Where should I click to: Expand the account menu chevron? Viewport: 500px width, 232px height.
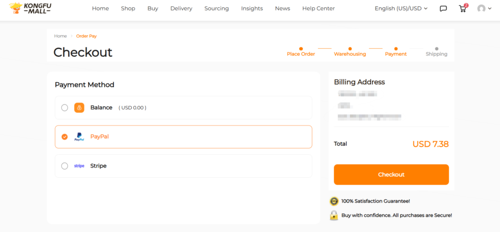click(x=490, y=9)
